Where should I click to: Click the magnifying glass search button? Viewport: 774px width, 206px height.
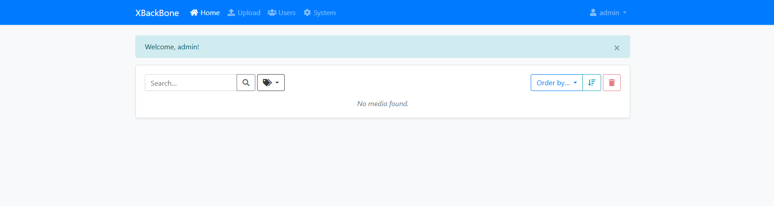246,83
